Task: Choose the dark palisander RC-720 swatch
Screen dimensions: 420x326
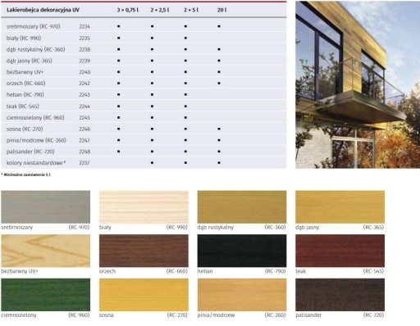Action: click(x=340, y=295)
